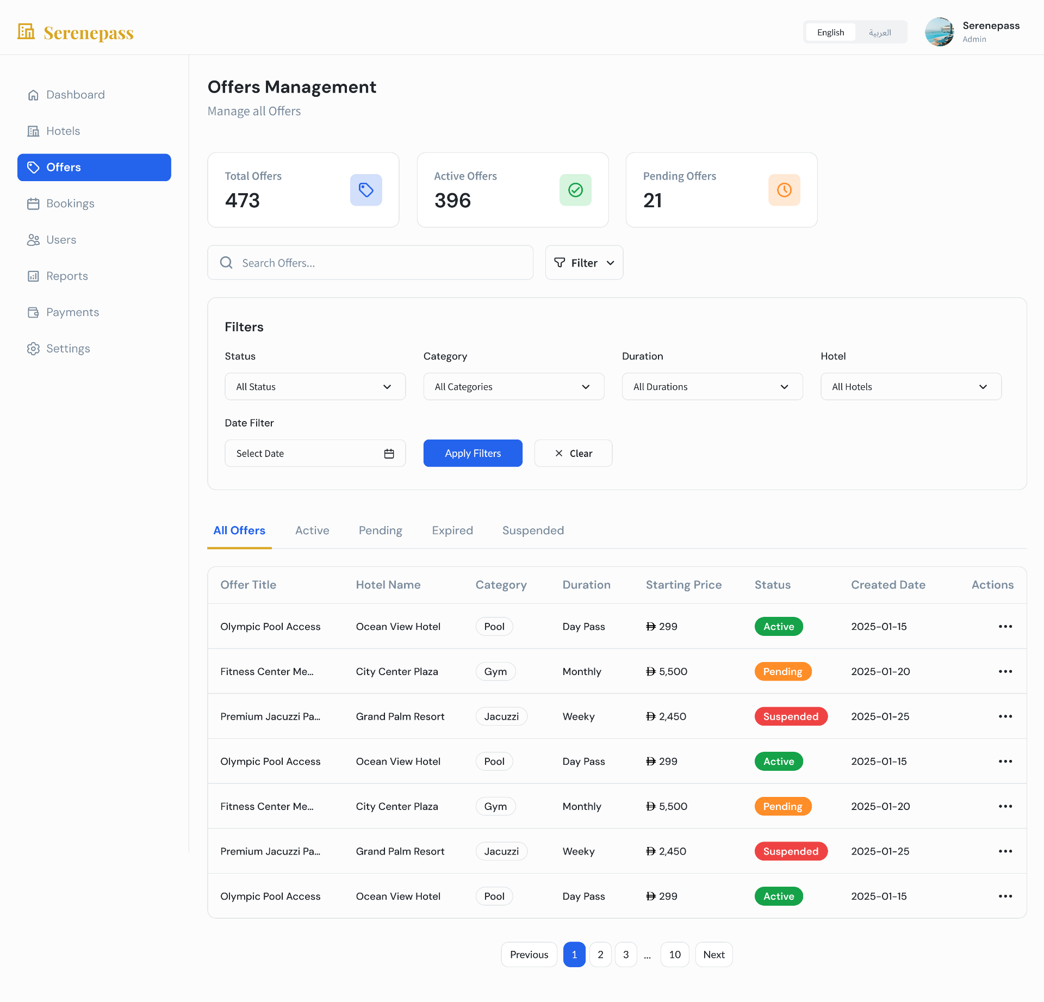Click the Settings gear icon in sidebar
1044x1002 pixels.
pos(33,349)
